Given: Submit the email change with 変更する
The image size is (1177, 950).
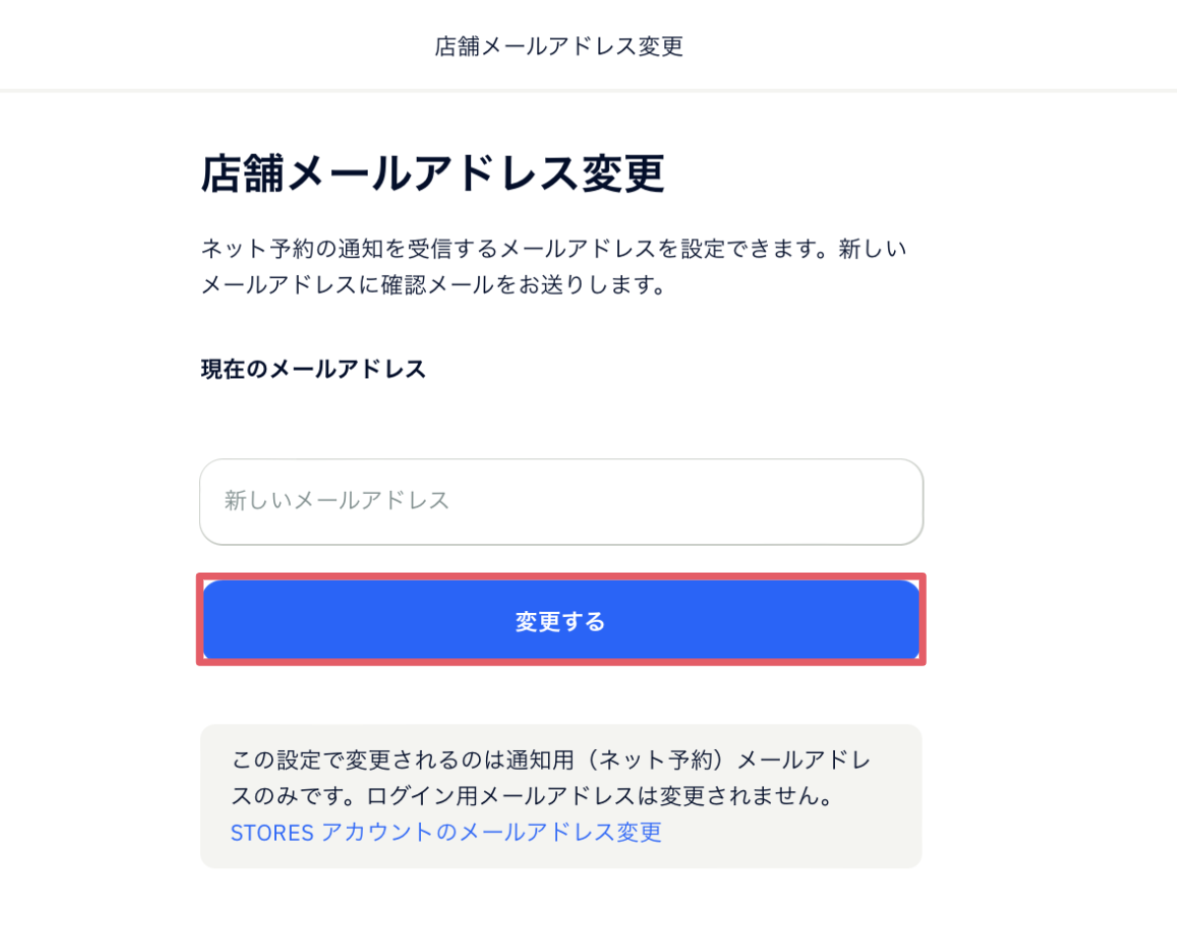Looking at the screenshot, I should tap(561, 620).
